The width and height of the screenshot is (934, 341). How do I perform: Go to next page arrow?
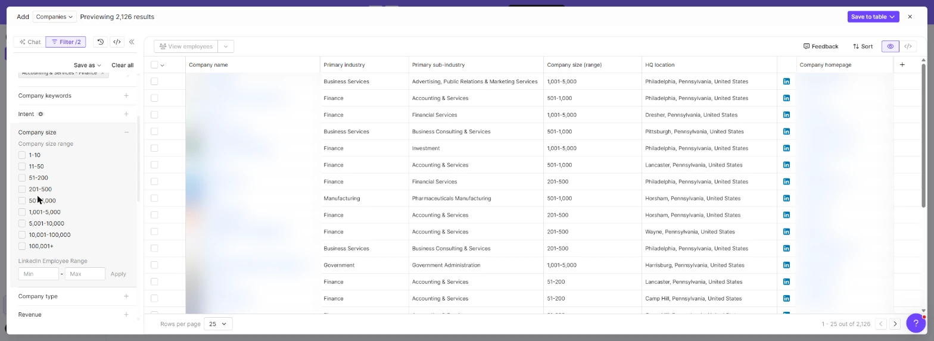[x=895, y=324]
